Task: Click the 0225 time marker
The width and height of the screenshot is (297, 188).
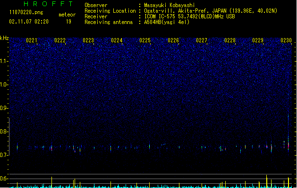Action: [145, 40]
